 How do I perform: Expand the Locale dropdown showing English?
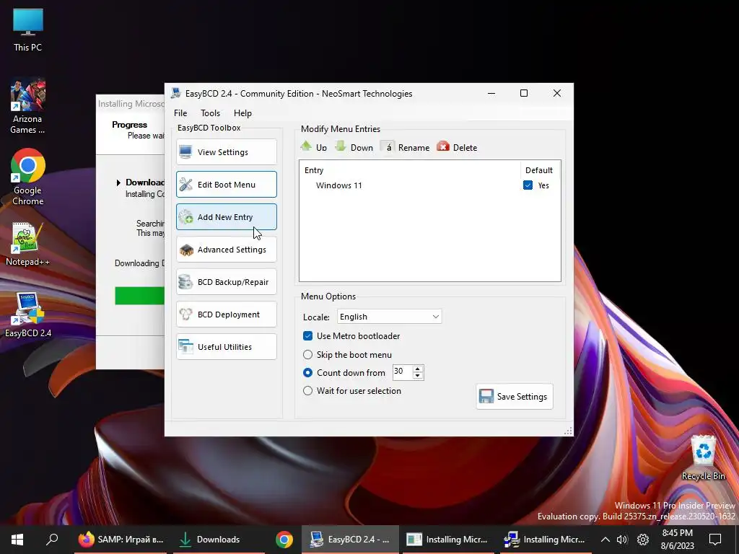pos(389,317)
